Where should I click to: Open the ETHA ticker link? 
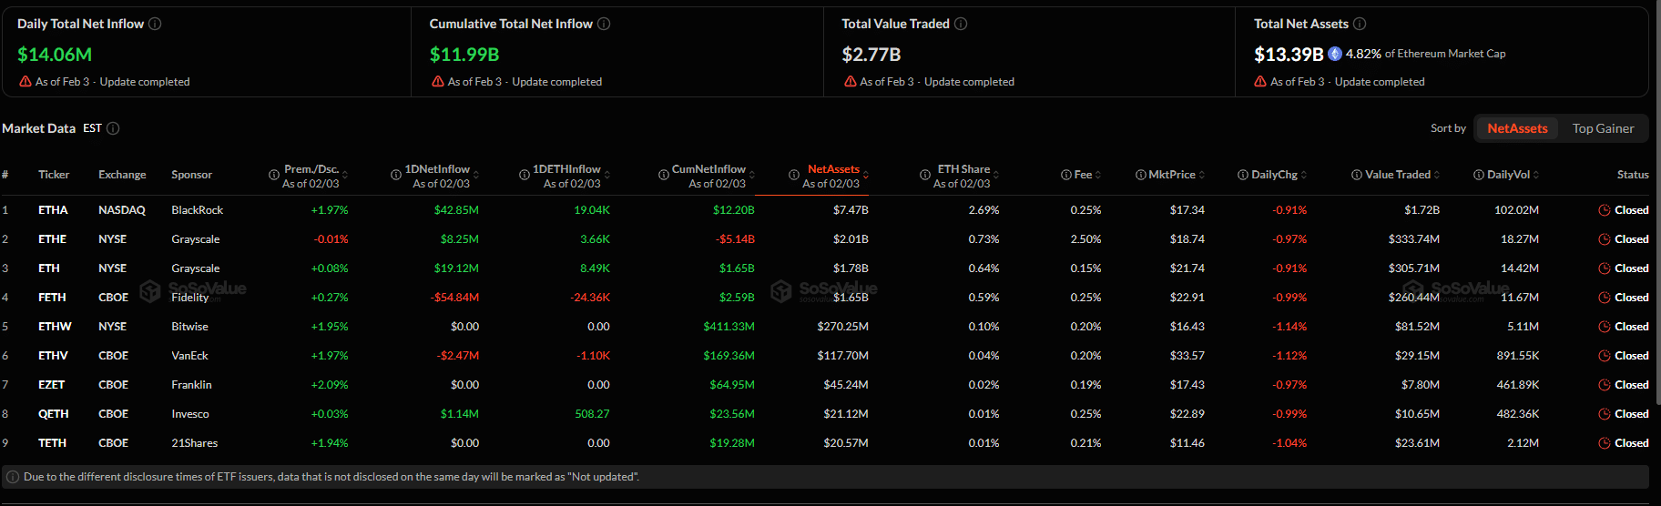click(x=53, y=210)
